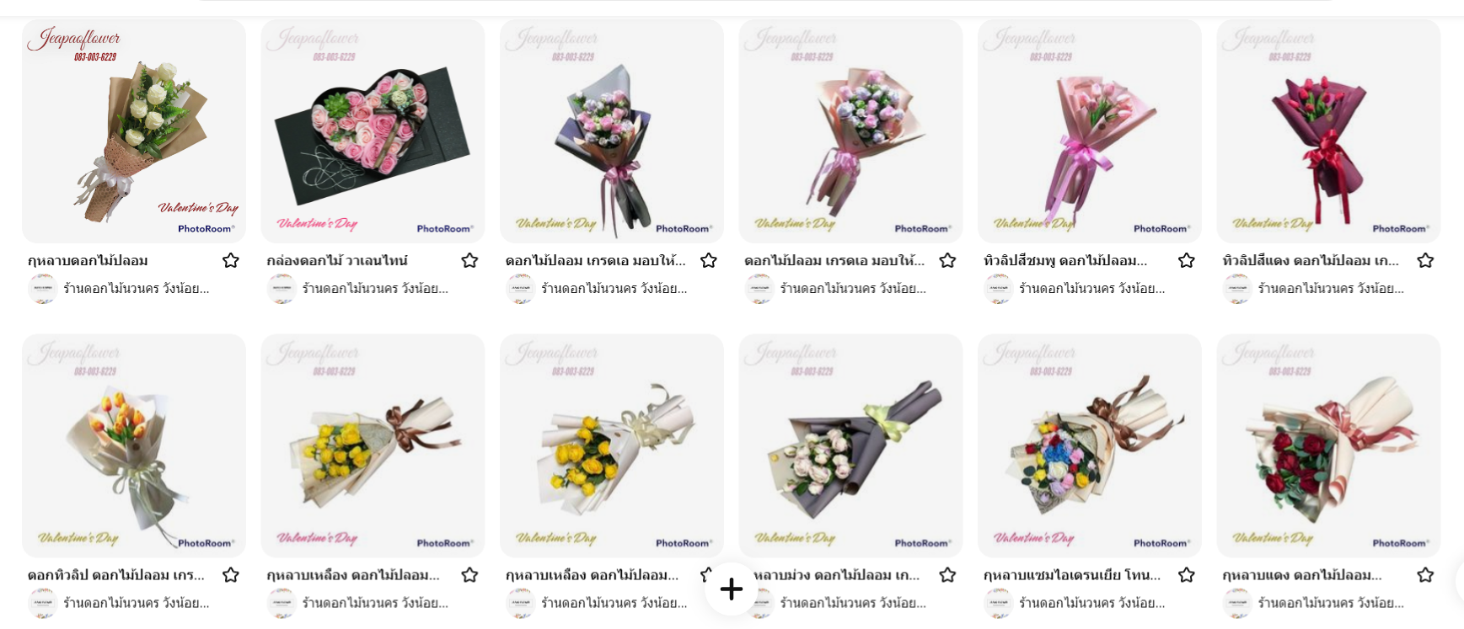Open the orange tulip bouquet thumbnail
The height and width of the screenshot is (629, 1464).
click(x=134, y=445)
